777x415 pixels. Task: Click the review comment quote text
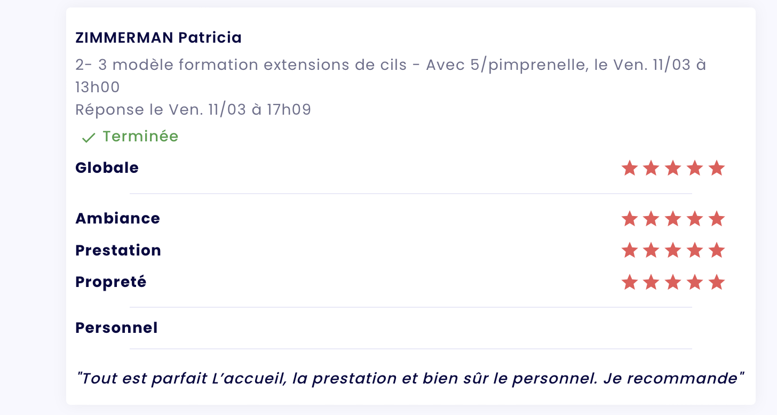click(410, 378)
